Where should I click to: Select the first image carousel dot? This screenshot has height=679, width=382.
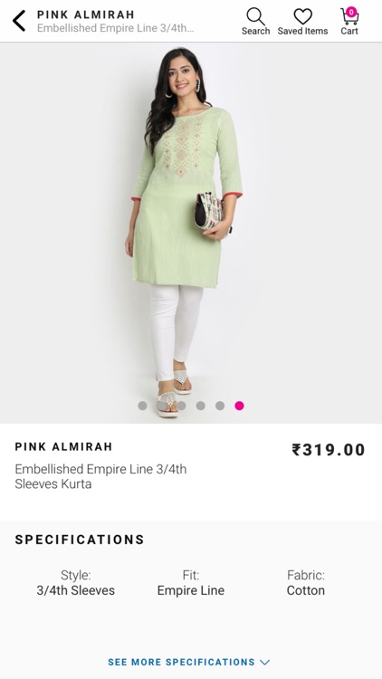pos(142,406)
